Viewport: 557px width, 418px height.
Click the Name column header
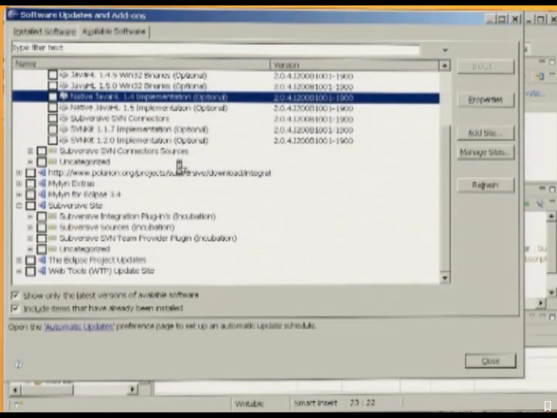[x=141, y=64]
